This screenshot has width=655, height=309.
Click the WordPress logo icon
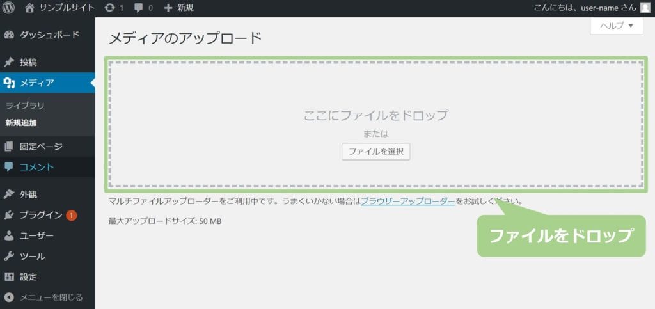9,8
